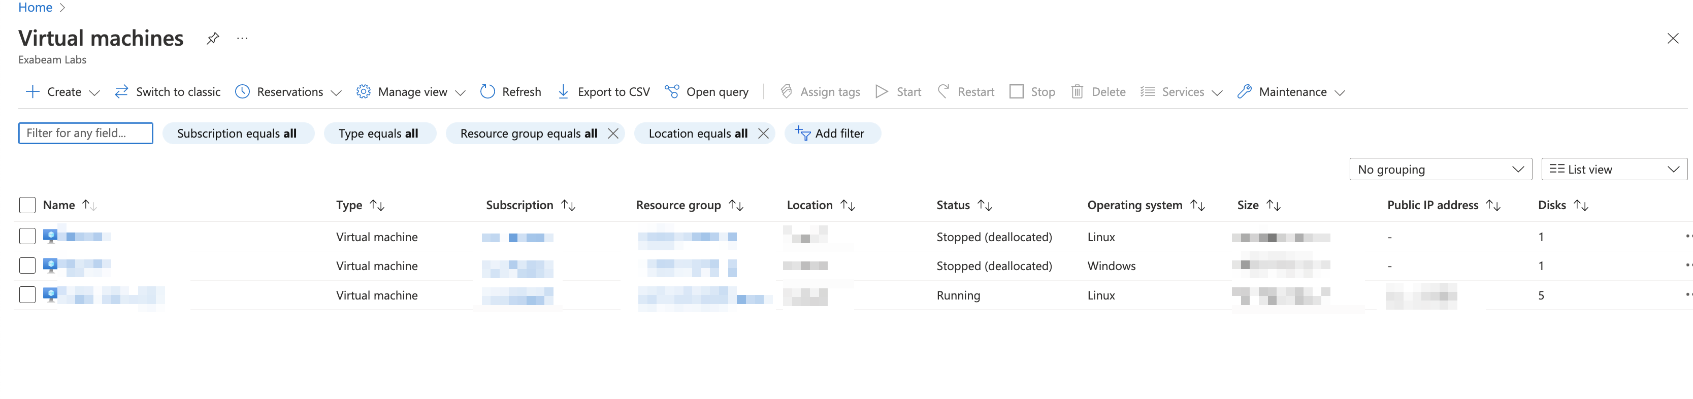The image size is (1693, 399).
Task: Click the Assign tags icon
Action: [786, 92]
